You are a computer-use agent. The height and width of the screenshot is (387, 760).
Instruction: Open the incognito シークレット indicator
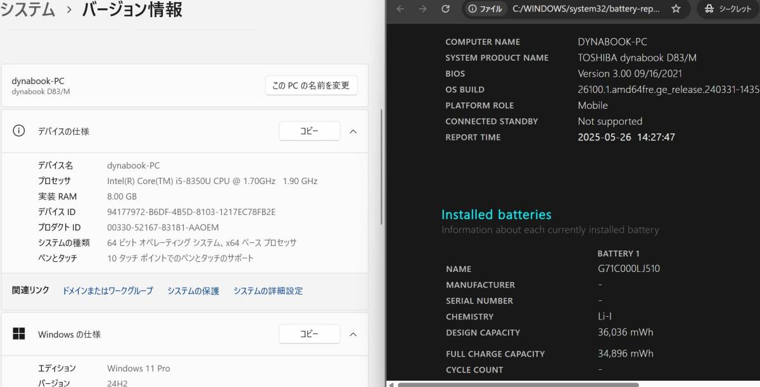tap(728, 9)
